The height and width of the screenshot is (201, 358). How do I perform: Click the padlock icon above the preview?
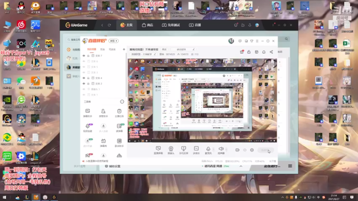click(x=249, y=52)
